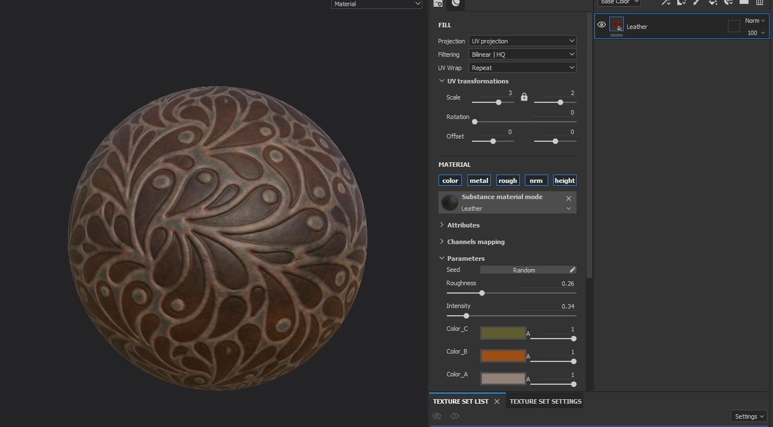Click the Intensity slider handle
The width and height of the screenshot is (773, 427).
[466, 316]
